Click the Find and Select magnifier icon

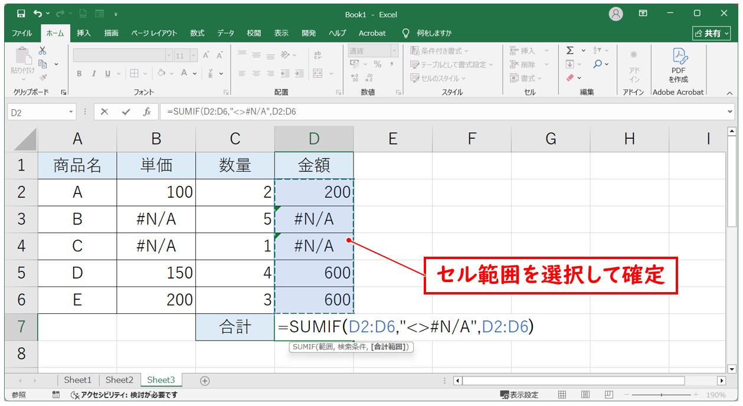pyautogui.click(x=598, y=64)
